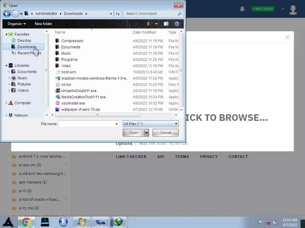Click the change view icon
The height and width of the screenshot is (228, 305).
pyautogui.click(x=150, y=24)
